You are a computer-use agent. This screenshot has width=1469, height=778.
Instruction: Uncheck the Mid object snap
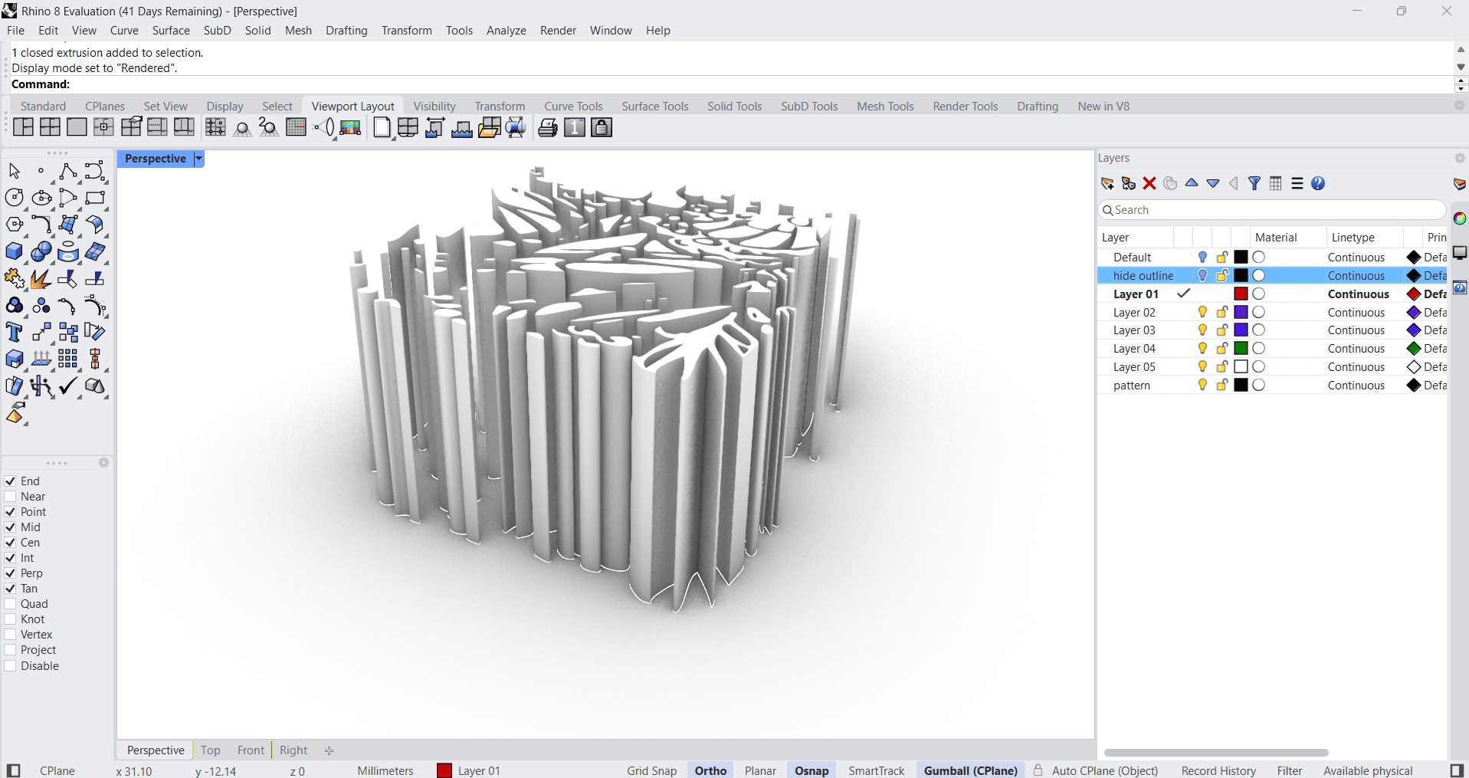[x=11, y=527]
